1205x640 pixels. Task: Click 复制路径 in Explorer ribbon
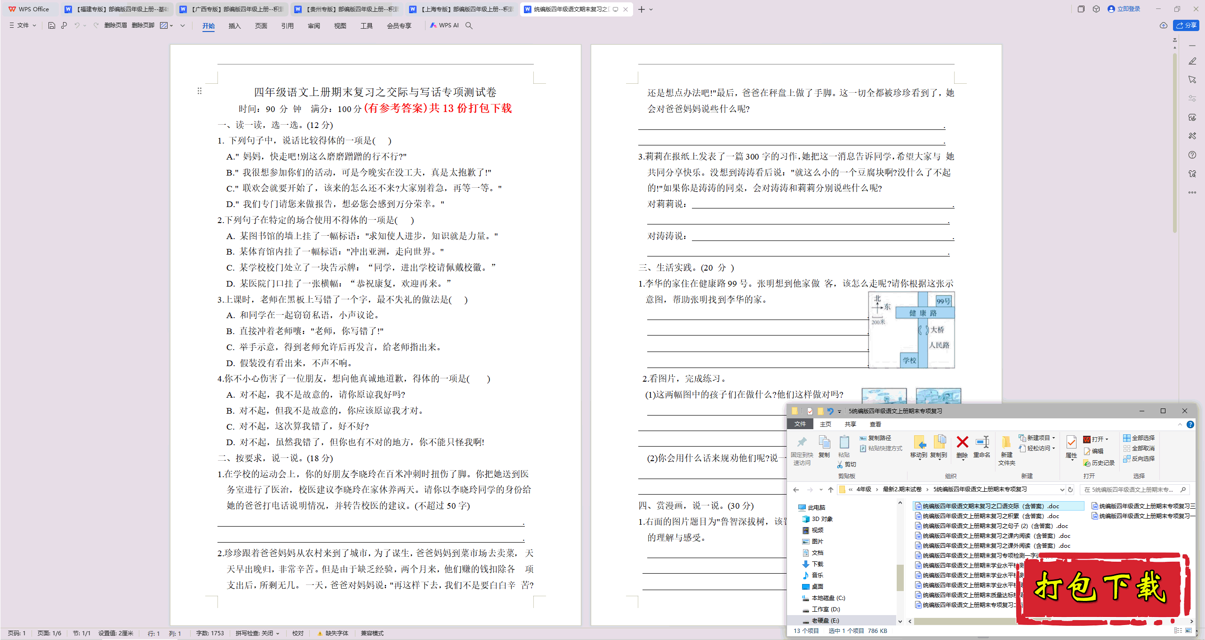[875, 438]
